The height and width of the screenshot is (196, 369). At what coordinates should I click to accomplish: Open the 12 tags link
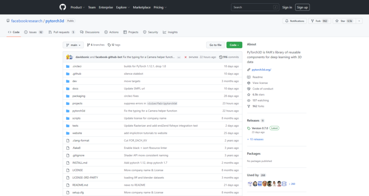click(114, 45)
